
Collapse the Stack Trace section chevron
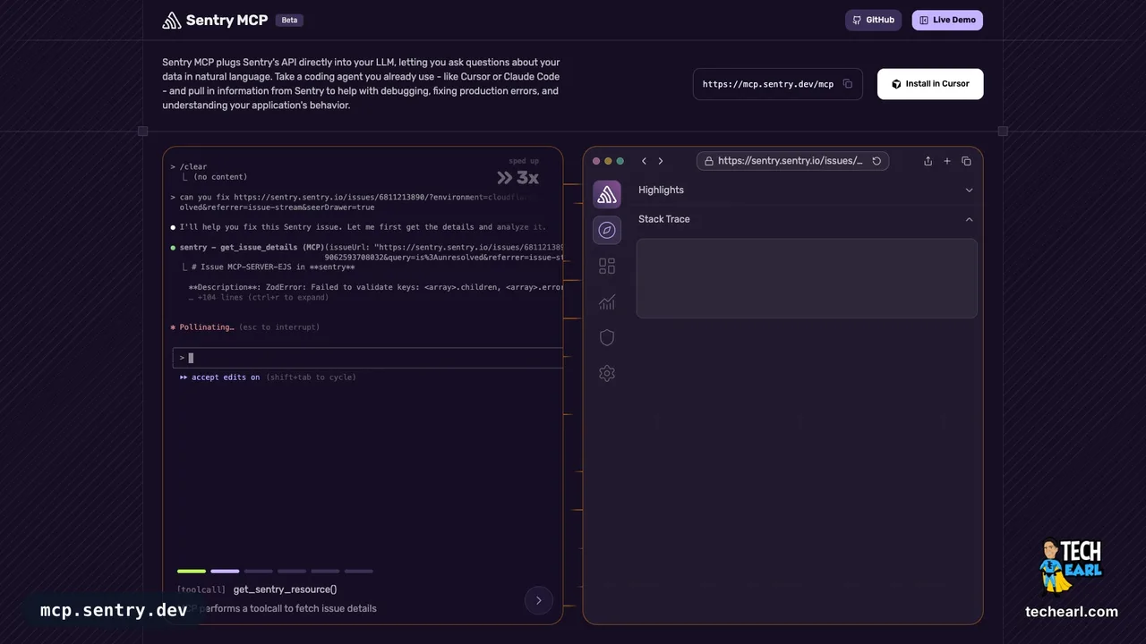(969, 219)
